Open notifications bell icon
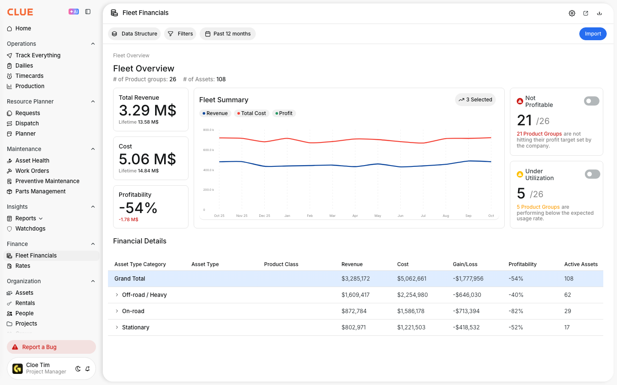The width and height of the screenshot is (617, 385). (87, 369)
